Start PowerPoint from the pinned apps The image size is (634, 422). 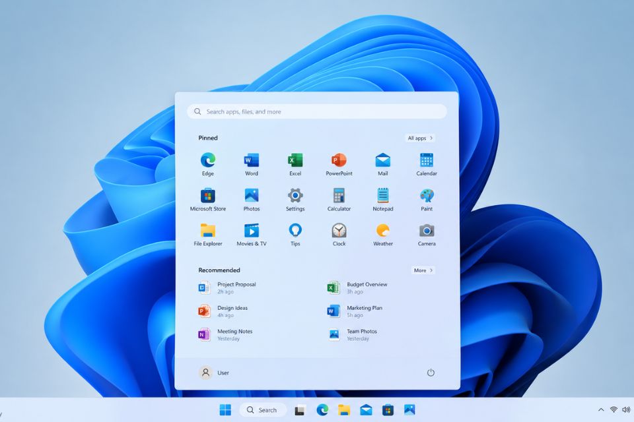[x=339, y=164]
